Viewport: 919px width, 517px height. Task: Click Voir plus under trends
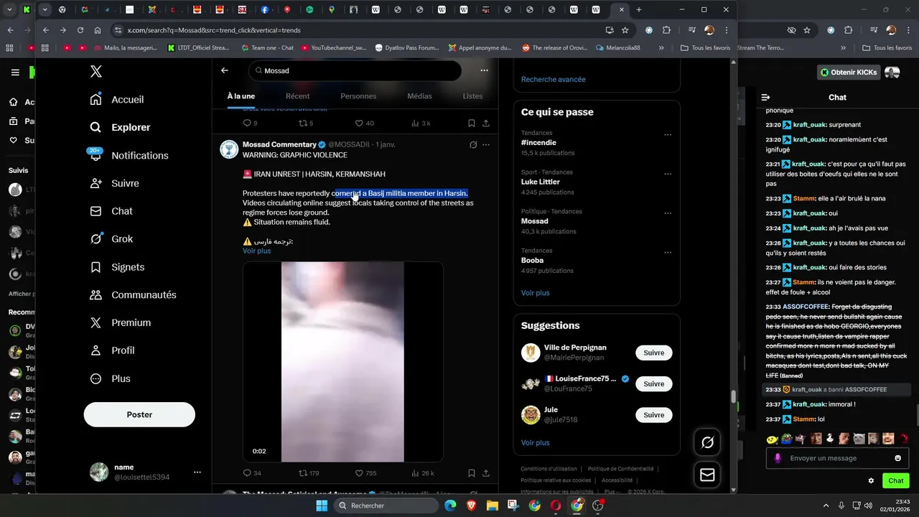click(536, 293)
